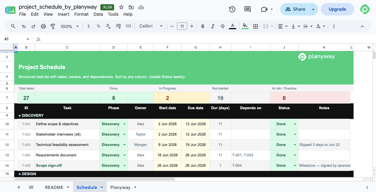Click the Upgrade button
376x192 pixels.
coord(337,9)
